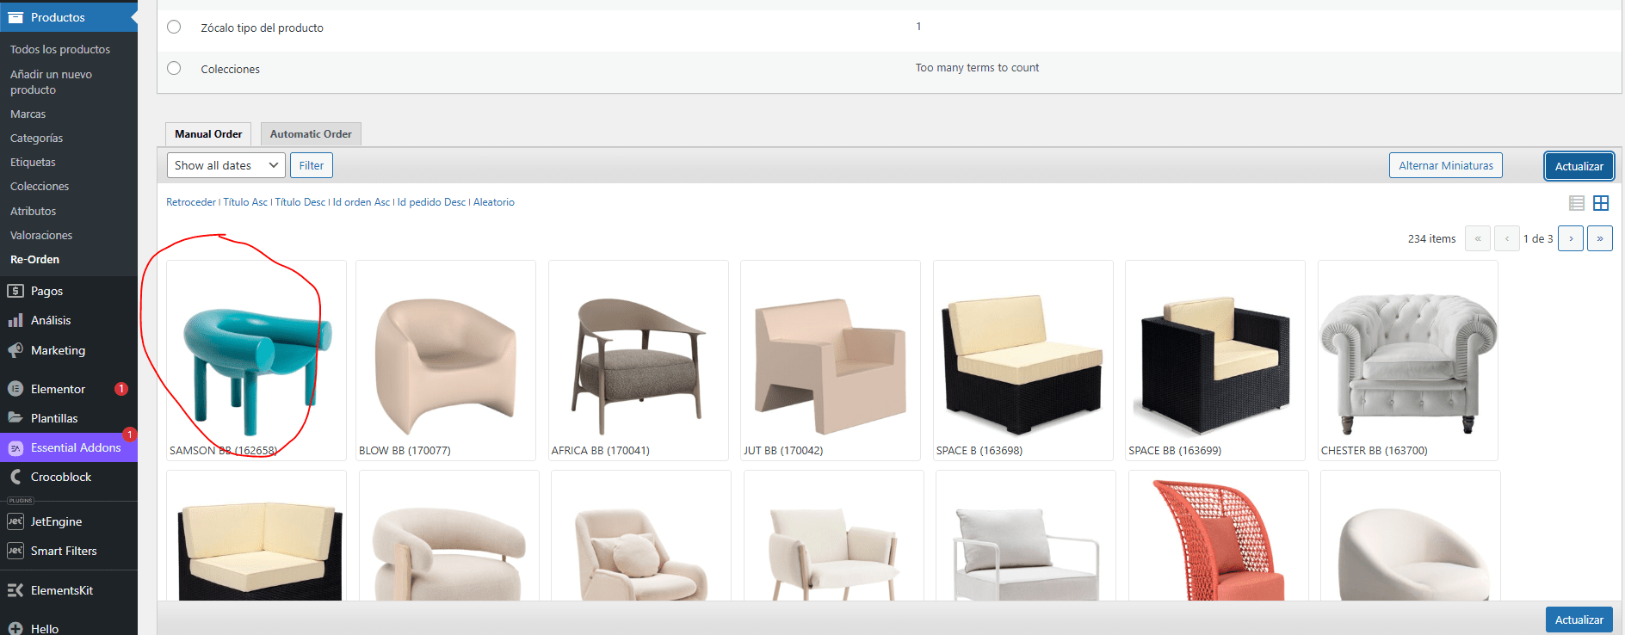Sort by Título Asc link
Viewport: 1625px width, 635px height.
pyautogui.click(x=245, y=202)
